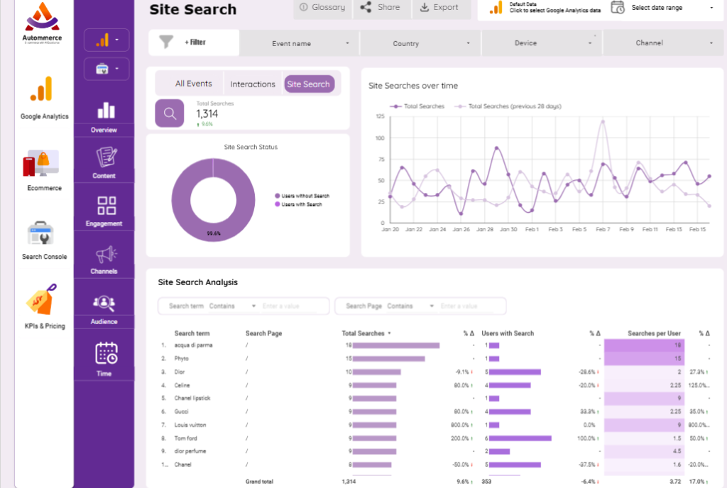
Task: Go to Content page
Action: tap(104, 162)
